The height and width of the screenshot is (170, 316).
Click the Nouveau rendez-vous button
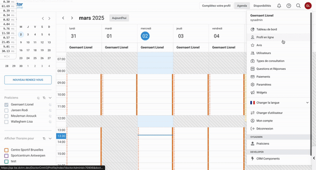pyautogui.click(x=28, y=80)
